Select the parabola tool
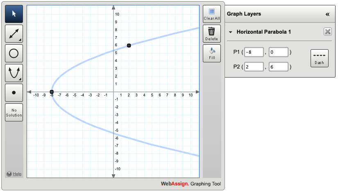This screenshot has width=338, height=192. point(14,73)
